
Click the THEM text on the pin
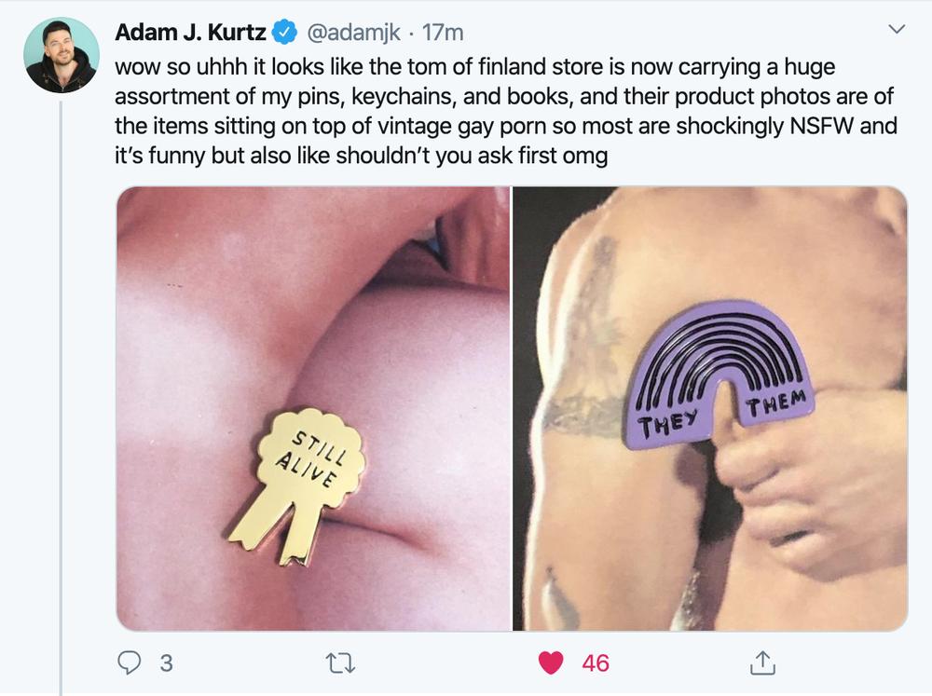click(x=776, y=404)
